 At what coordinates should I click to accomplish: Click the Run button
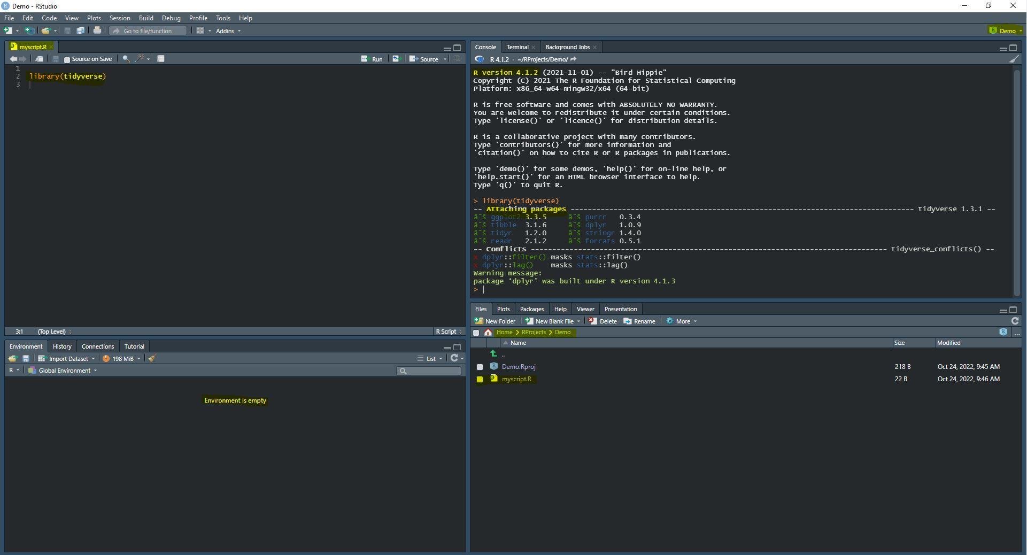[x=372, y=59]
